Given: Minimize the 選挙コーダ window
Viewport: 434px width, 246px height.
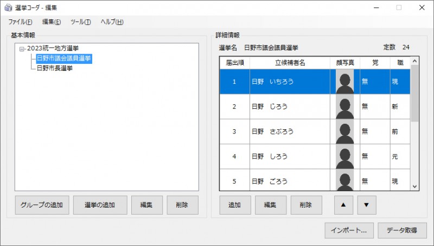Looking at the screenshot, I should (376, 8).
